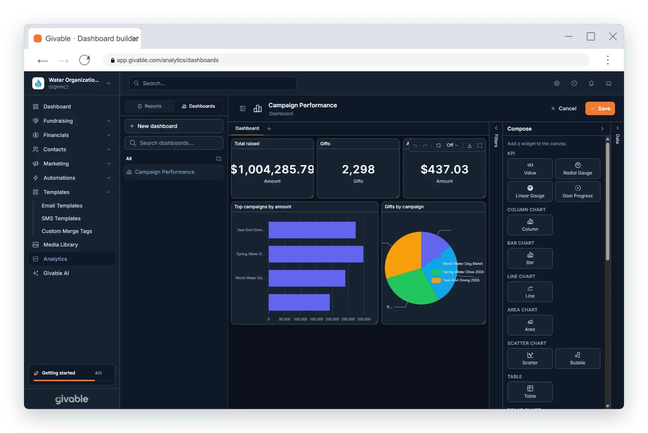Click the Compose panel scrollbar

pyautogui.click(x=607, y=201)
